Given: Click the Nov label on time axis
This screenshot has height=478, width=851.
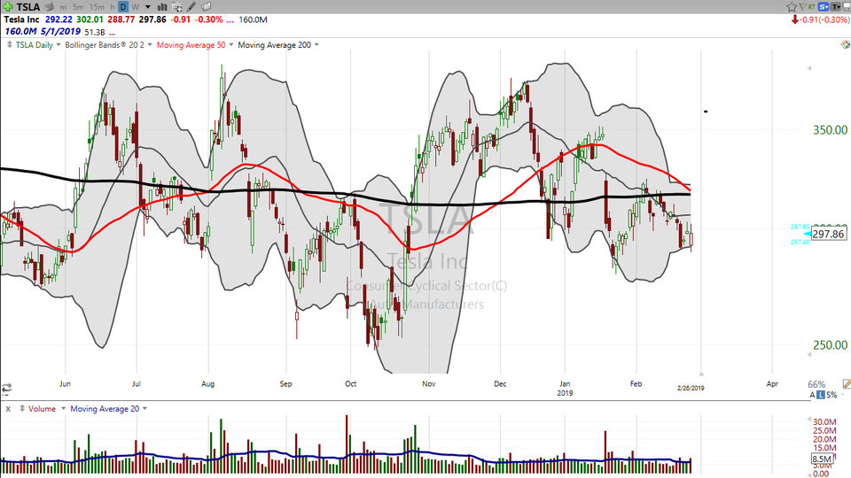Looking at the screenshot, I should (429, 383).
